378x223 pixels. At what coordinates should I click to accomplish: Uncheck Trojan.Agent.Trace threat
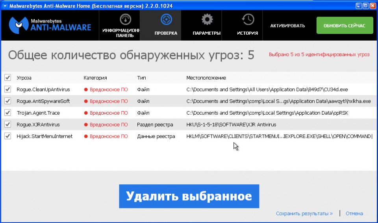tap(8, 112)
